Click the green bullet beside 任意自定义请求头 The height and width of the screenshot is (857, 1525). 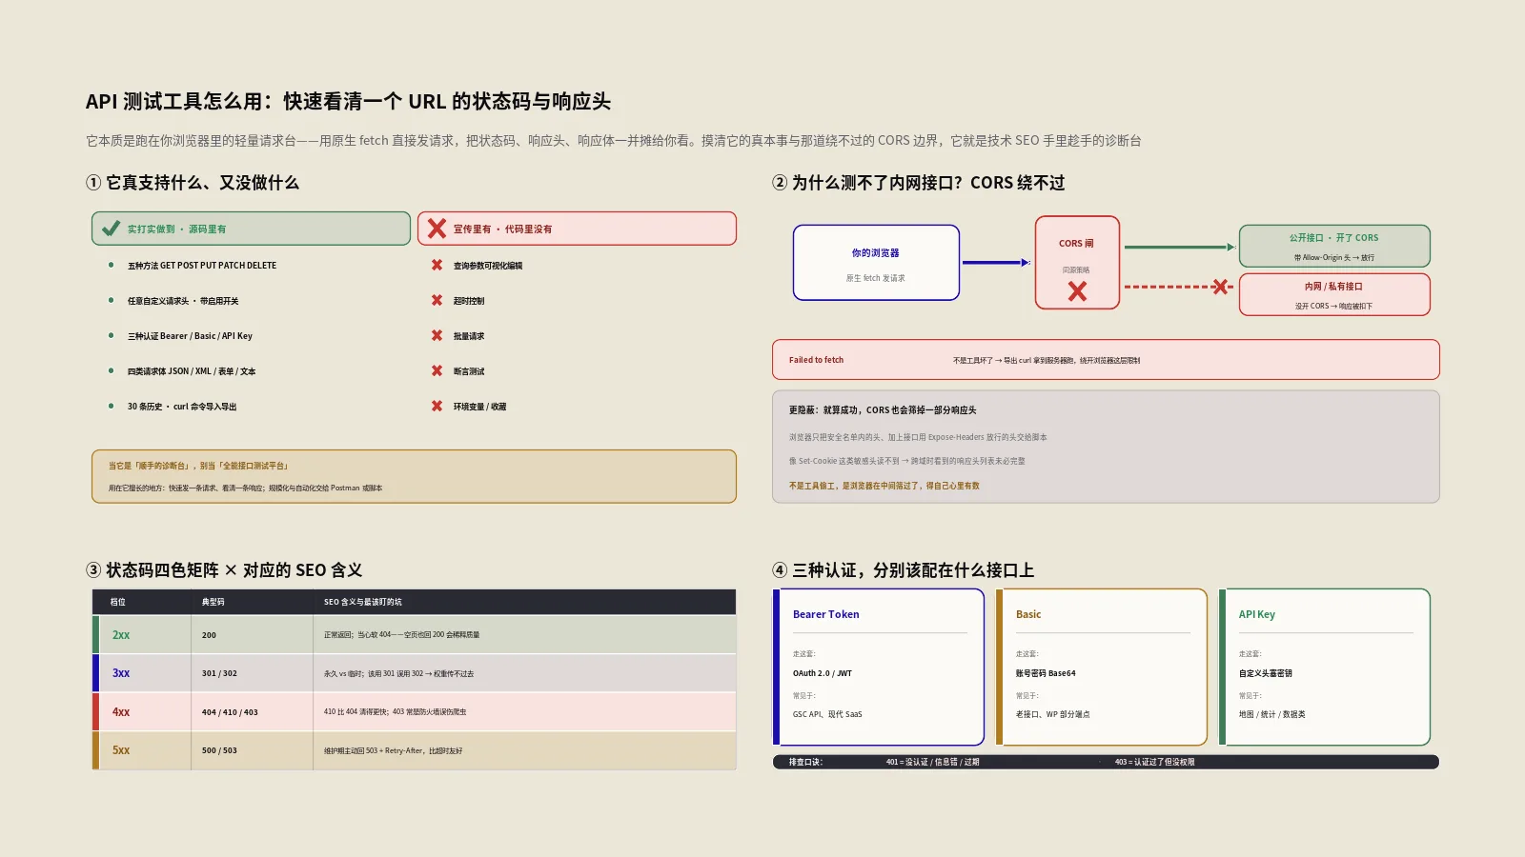pos(111,301)
